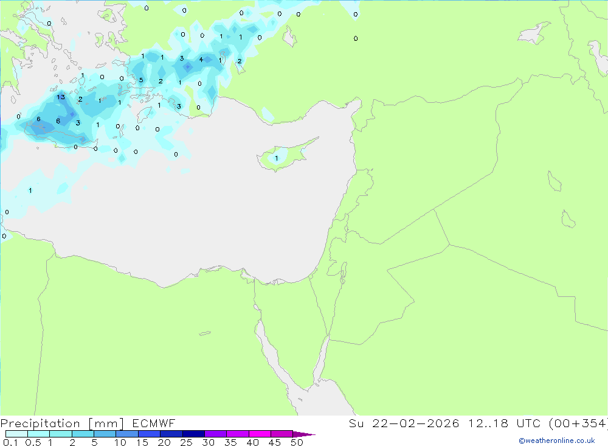Image resolution: width=608 pixels, height=446 pixels.
Task: Select the 30–35 mm purple legend swatch
Action: 216,434
